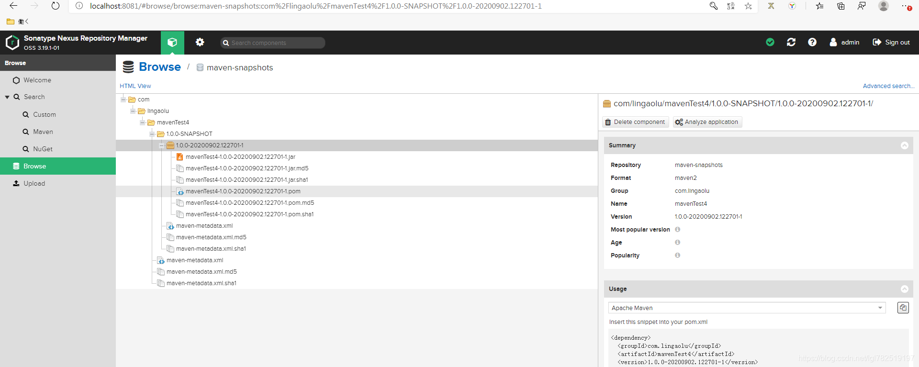Collapse the Usage panel
919x367 pixels.
904,289
